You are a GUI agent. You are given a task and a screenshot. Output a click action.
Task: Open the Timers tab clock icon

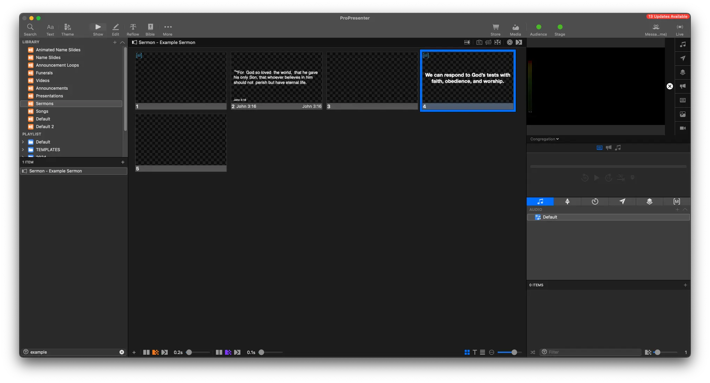click(595, 201)
